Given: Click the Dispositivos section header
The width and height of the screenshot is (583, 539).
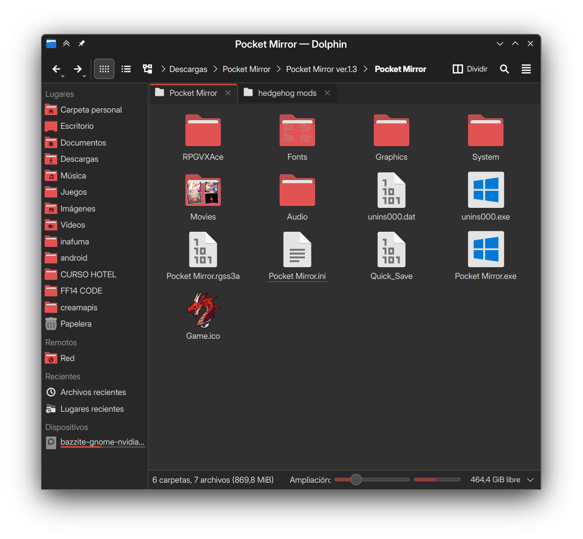Looking at the screenshot, I should point(66,427).
